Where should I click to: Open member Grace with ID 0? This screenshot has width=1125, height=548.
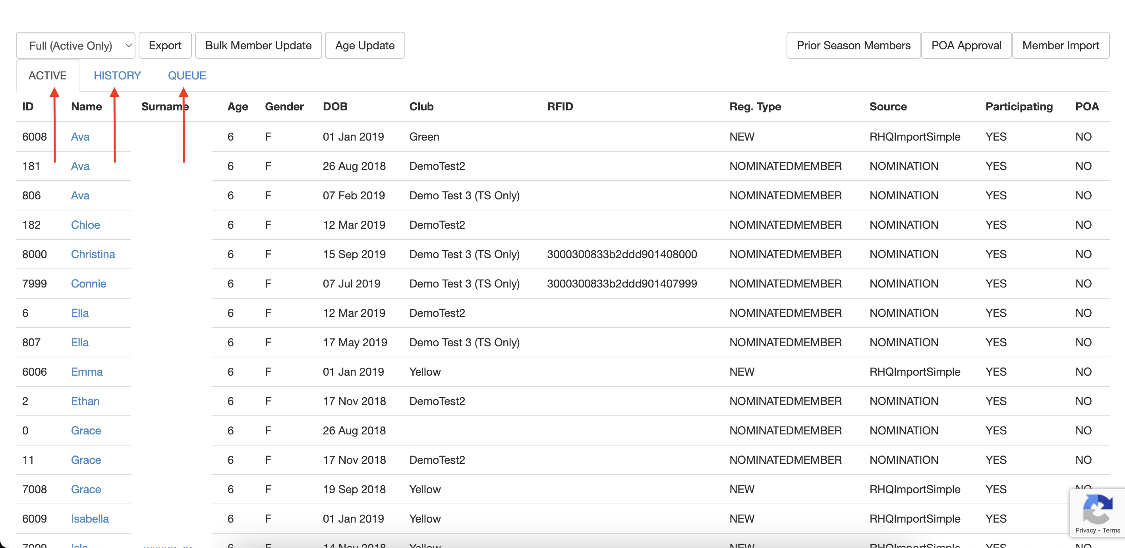pos(86,430)
